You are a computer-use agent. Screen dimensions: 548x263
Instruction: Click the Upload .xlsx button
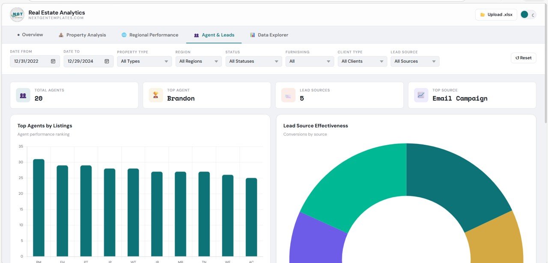[496, 14]
